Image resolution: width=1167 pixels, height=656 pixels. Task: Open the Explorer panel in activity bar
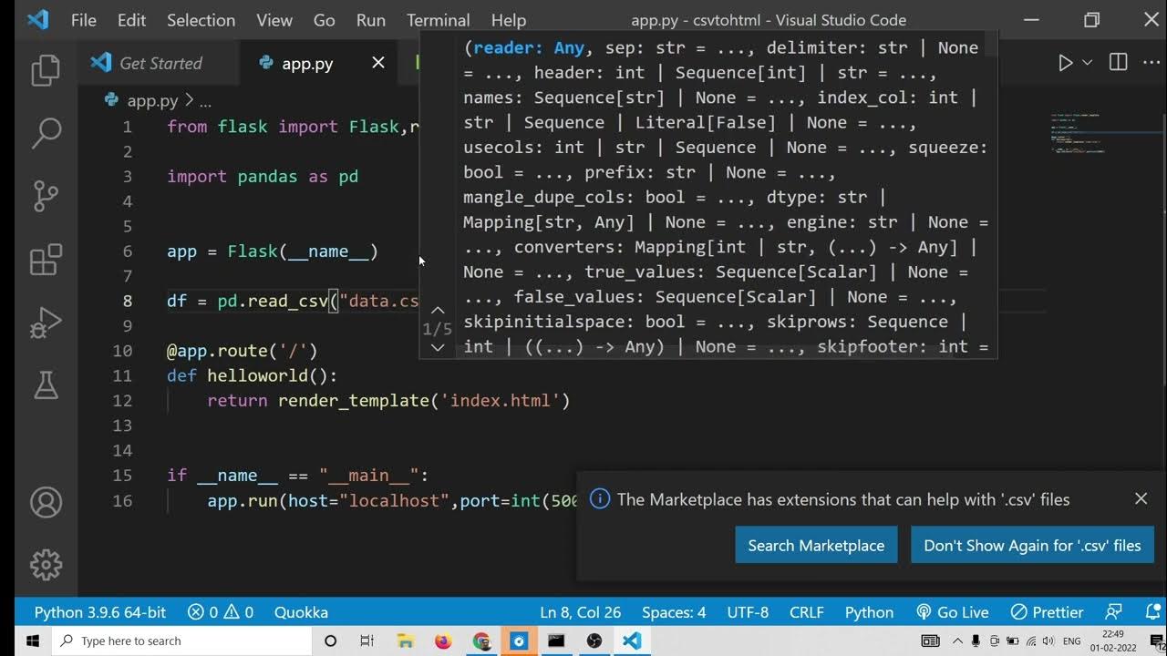point(46,71)
